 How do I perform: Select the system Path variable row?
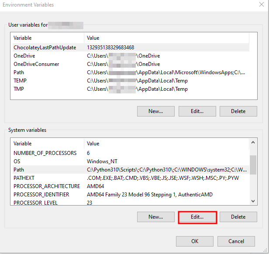(19, 170)
